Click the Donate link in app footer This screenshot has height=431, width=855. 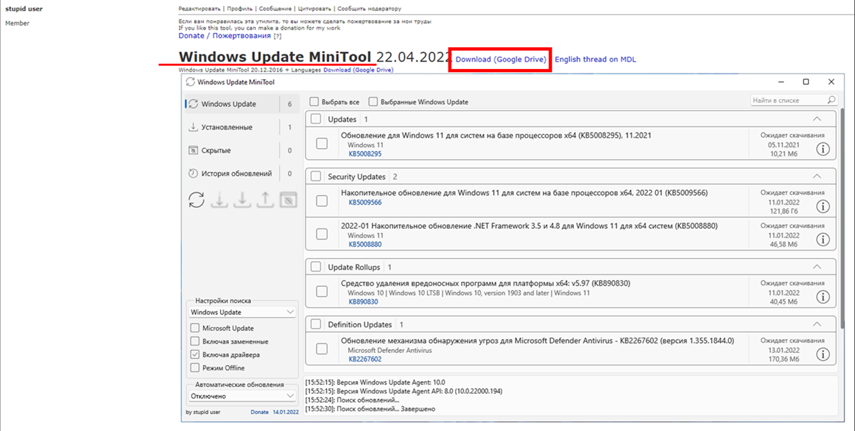pos(259,412)
